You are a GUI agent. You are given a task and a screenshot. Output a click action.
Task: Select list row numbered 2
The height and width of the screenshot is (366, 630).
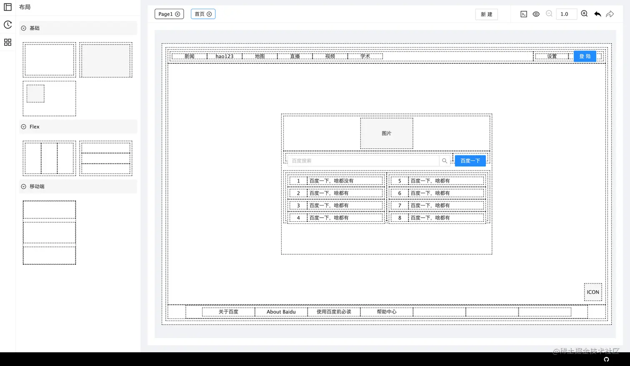[336, 193]
